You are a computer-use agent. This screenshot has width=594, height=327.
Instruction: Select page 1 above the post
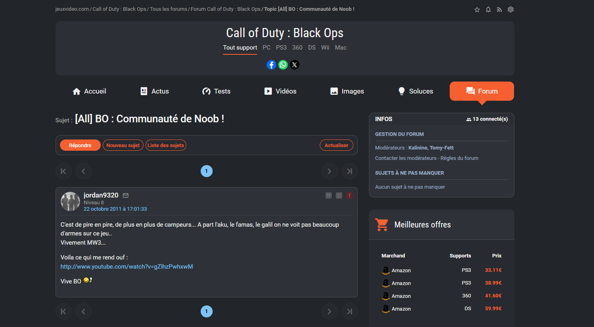pos(207,171)
